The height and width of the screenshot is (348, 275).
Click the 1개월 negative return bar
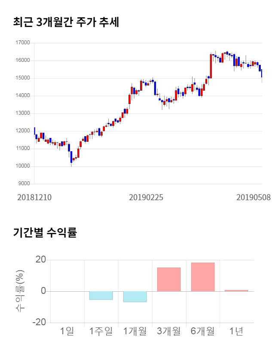(x=135, y=296)
